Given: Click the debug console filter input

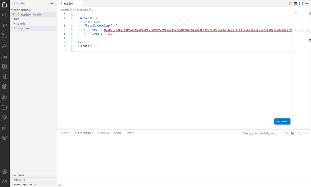Looking at the screenshot, I should click(262, 133).
